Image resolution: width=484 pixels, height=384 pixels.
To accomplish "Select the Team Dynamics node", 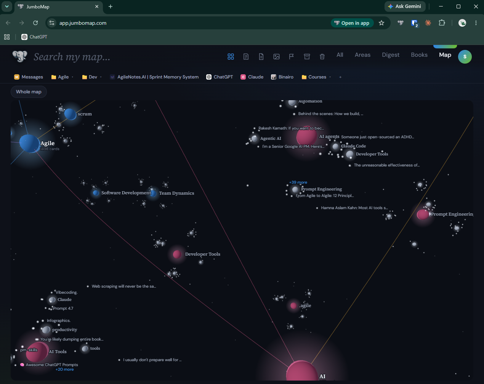I will point(153,193).
